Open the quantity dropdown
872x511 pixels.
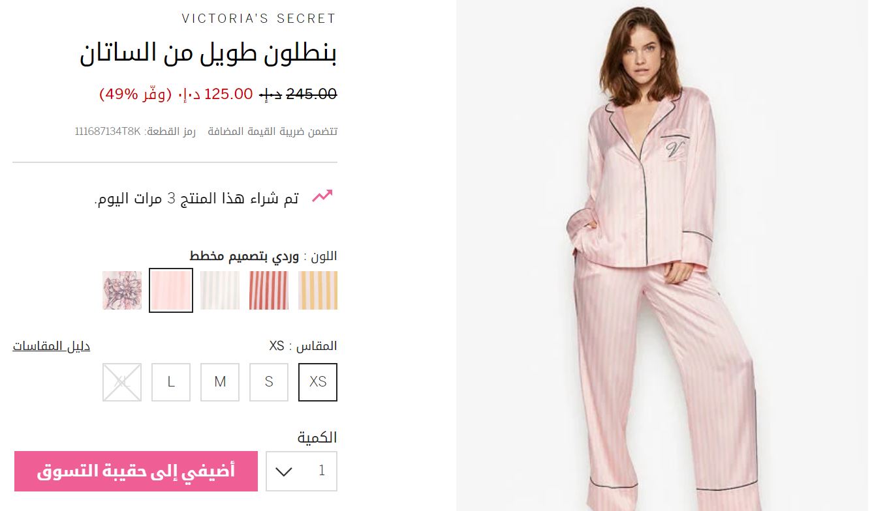click(302, 471)
